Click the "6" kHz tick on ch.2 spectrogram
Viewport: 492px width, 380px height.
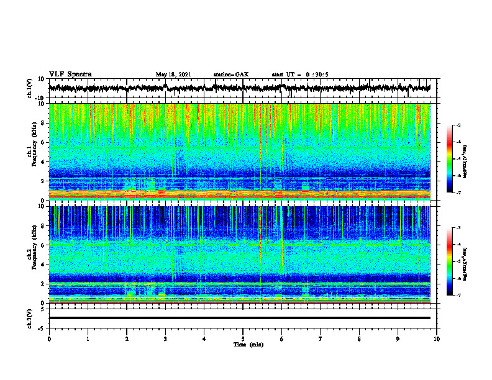point(43,245)
